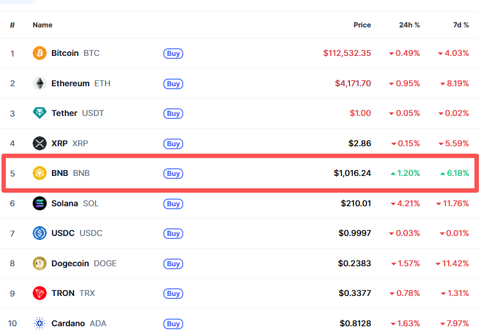The height and width of the screenshot is (335, 479).
Task: Click the Bitcoin coin logo icon
Action: [40, 53]
